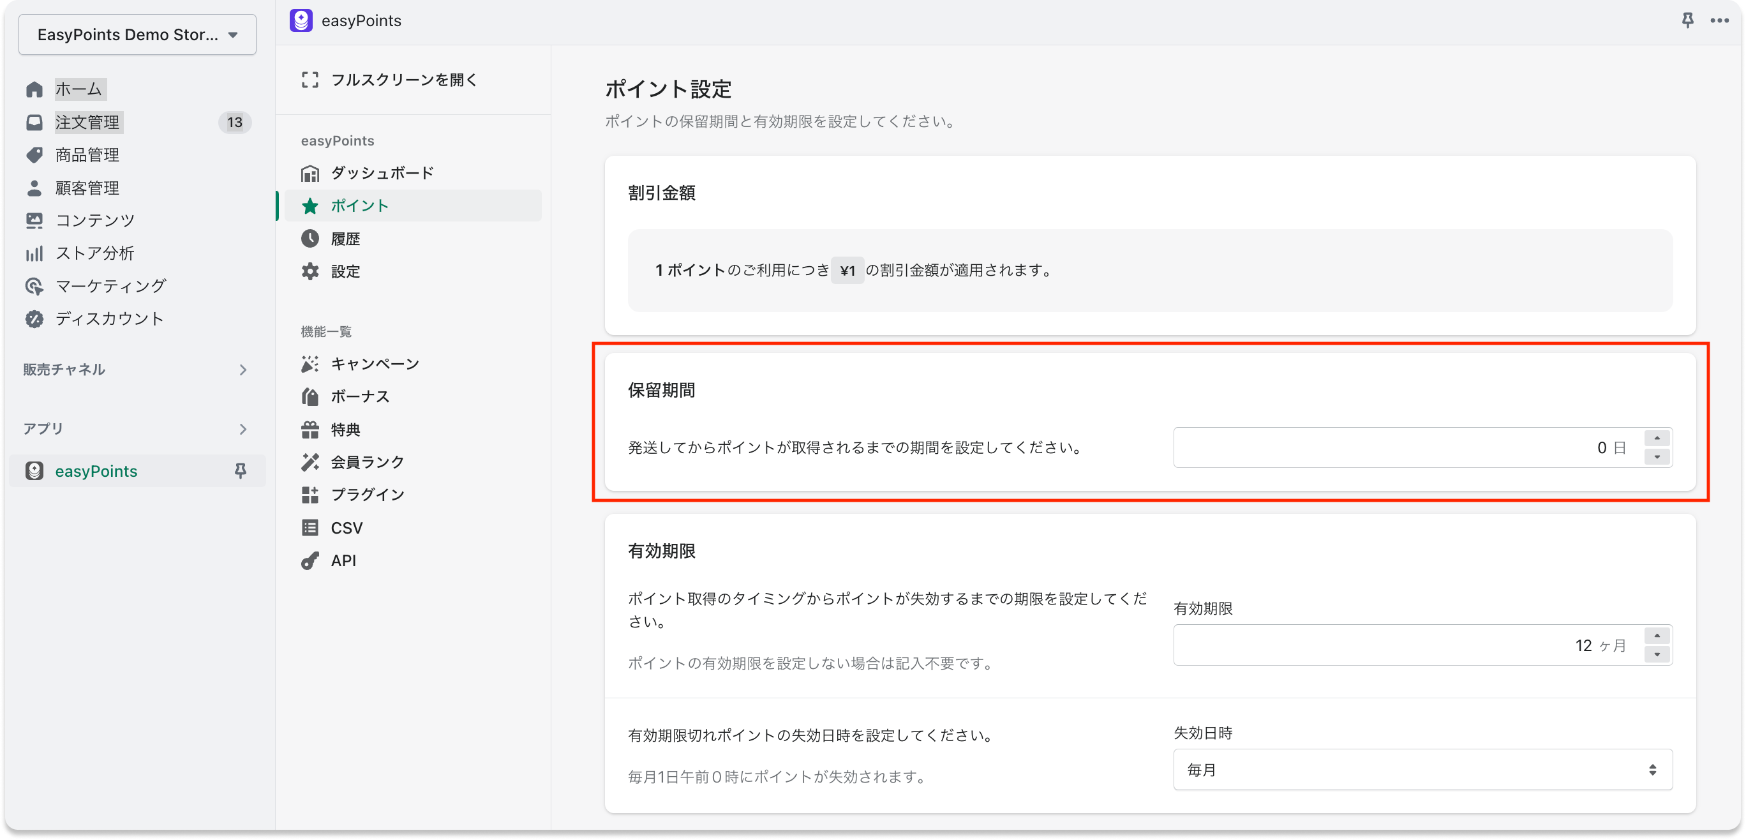Image resolution: width=1746 pixels, height=840 pixels.
Task: Click the pin icon in the top bar
Action: click(1687, 20)
